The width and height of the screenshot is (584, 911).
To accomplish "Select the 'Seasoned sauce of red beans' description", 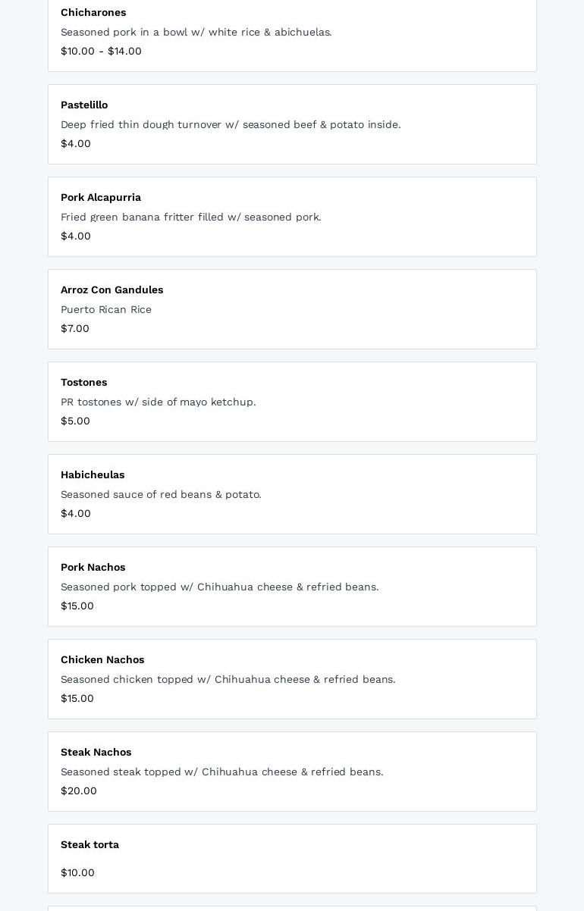I will [161, 495].
